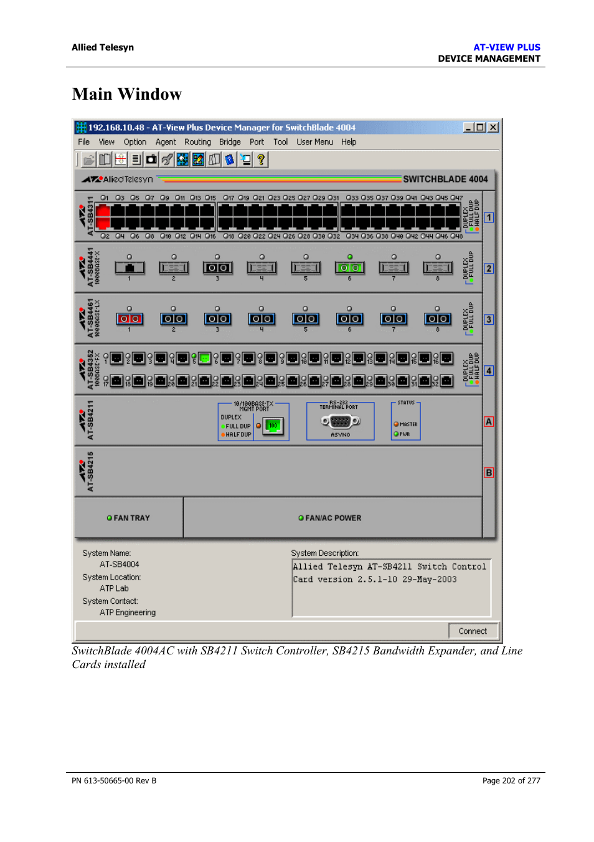The height and width of the screenshot is (842, 594).
Task: Click the AT-VIEW PLUS header link
Action: 507,47
